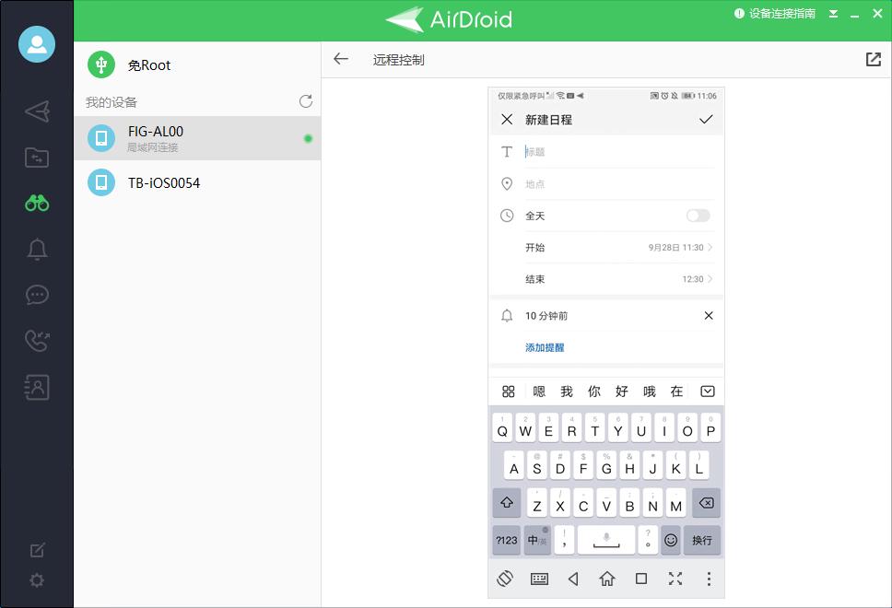Refresh the device list
Screen dimensions: 892x608
[306, 101]
